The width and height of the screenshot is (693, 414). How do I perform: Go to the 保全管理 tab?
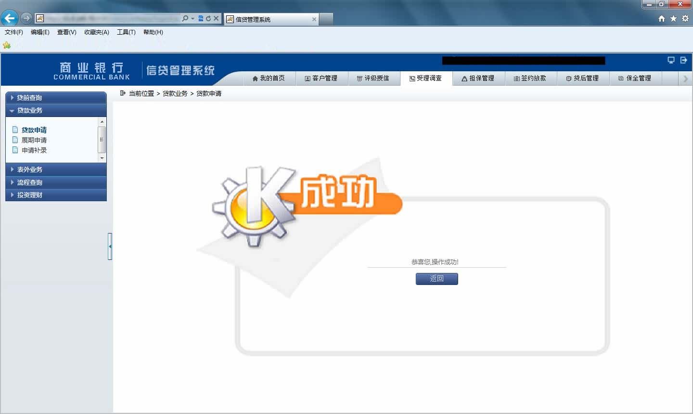[636, 78]
